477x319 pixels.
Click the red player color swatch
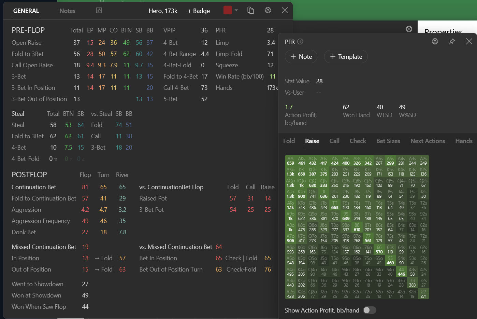228,10
